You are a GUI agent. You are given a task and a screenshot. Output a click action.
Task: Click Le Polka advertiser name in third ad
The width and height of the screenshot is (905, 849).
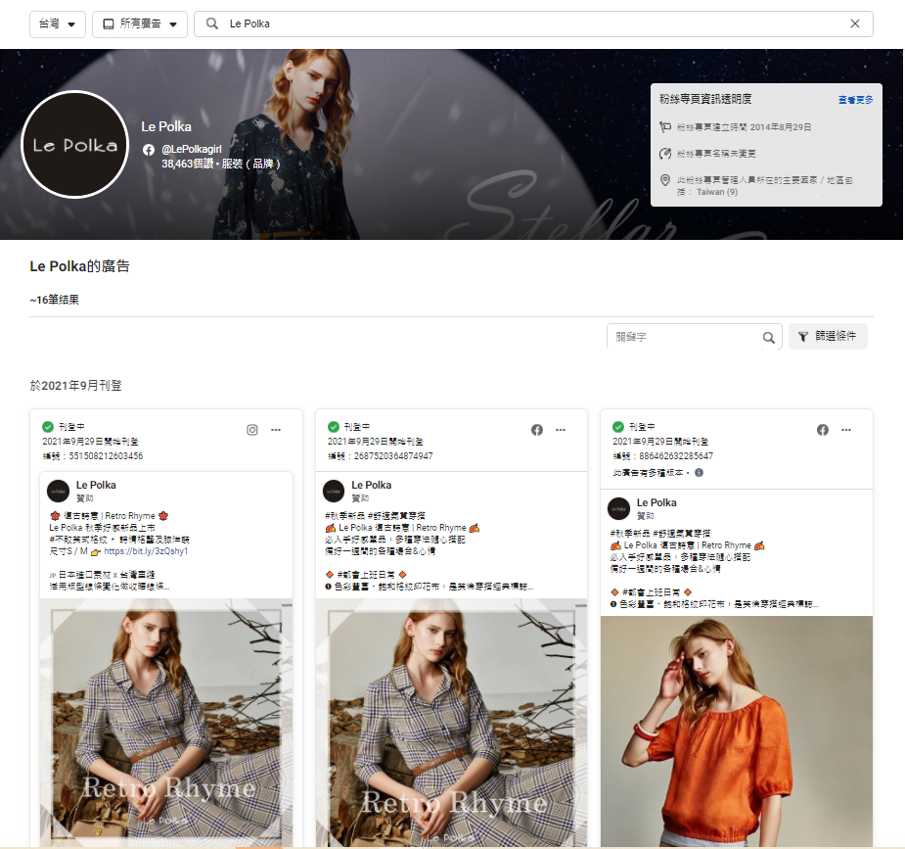(656, 503)
